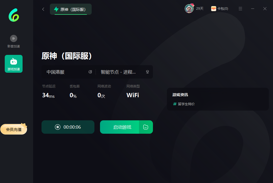Switch to the 原神（国际服） tab
Screen dimensions: 273x183
tap(71, 9)
